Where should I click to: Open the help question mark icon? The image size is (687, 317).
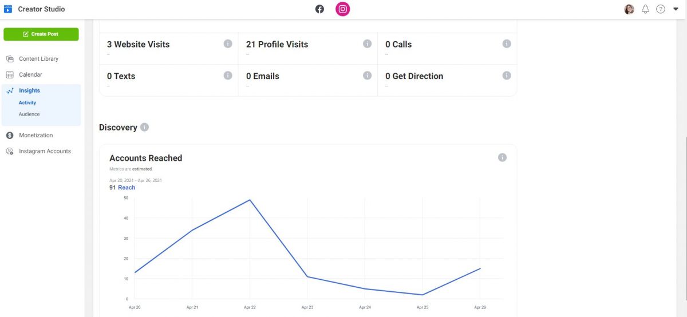pos(661,9)
